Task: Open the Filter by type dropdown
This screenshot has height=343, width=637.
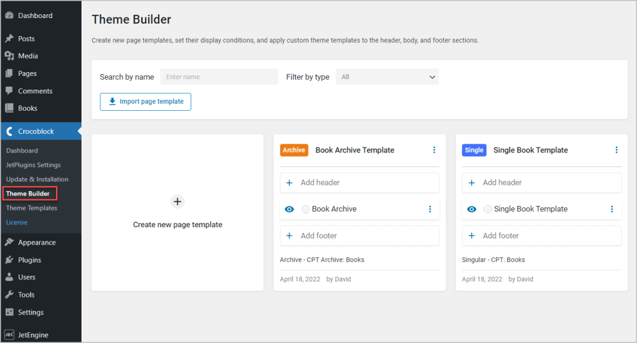Action: [x=387, y=77]
